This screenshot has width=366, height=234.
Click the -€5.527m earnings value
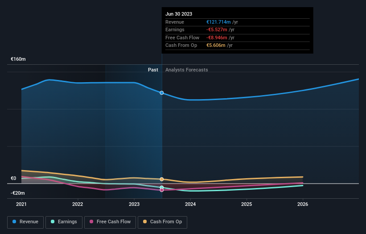point(217,29)
